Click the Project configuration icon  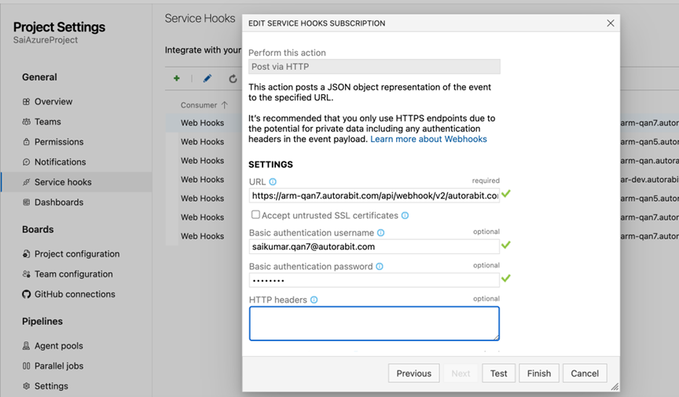click(x=27, y=254)
